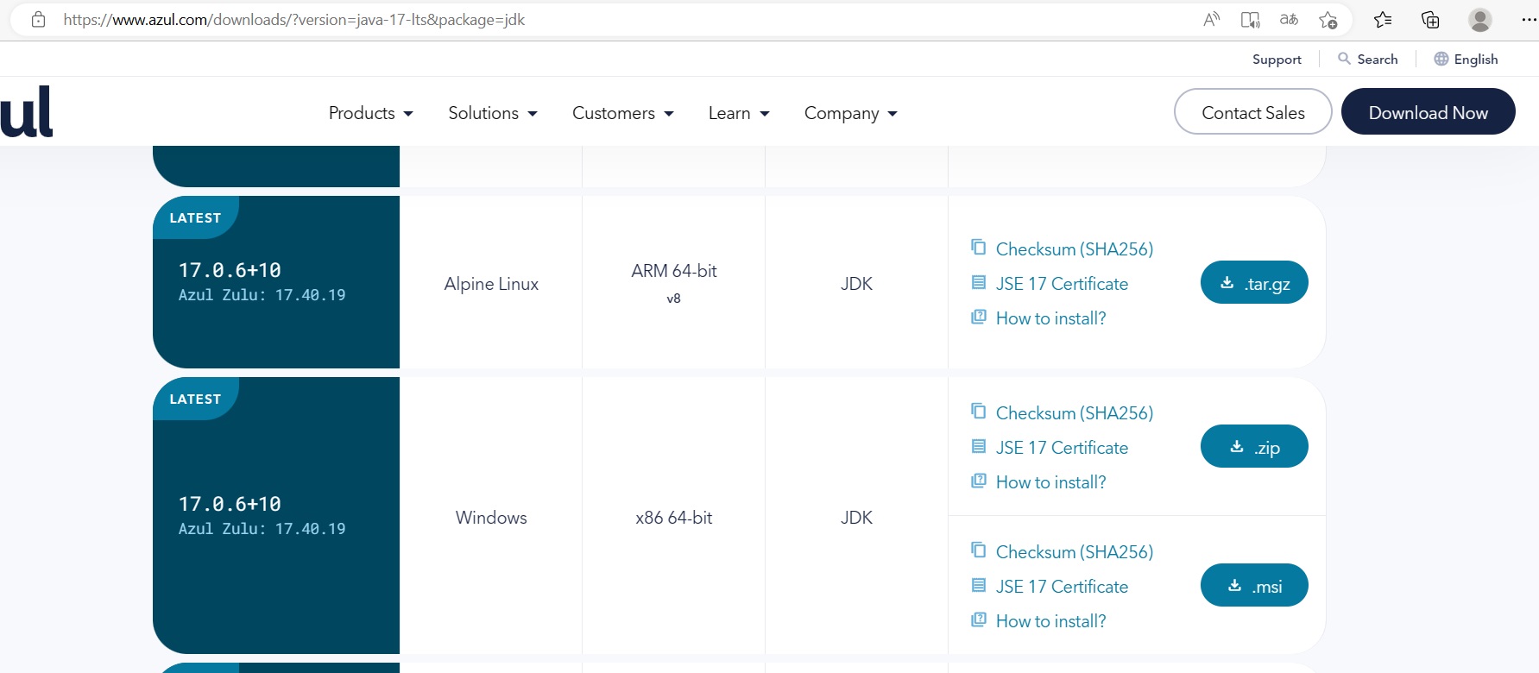Open How to install for Alpine Linux
The height and width of the screenshot is (673, 1539).
point(1050,318)
